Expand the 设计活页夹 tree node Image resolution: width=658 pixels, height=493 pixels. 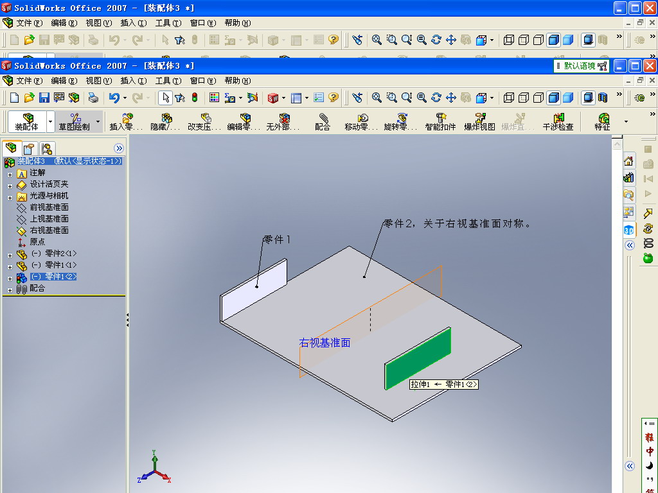click(10, 186)
